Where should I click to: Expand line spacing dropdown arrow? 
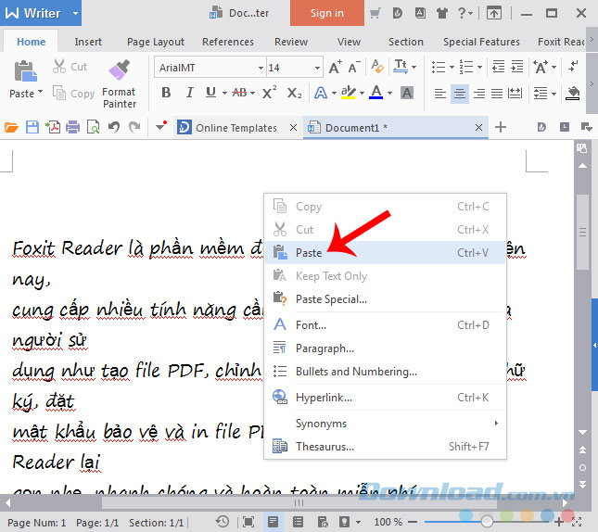pyautogui.click(x=553, y=94)
